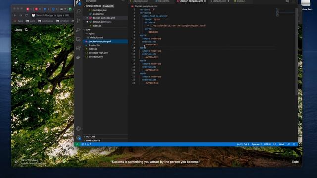
Task: Collapse the APP folder section
Action: coord(85,30)
